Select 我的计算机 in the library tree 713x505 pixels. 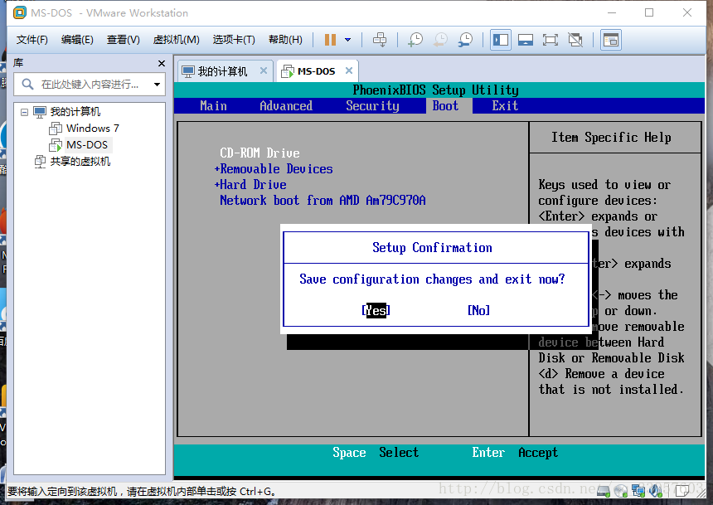(x=75, y=111)
